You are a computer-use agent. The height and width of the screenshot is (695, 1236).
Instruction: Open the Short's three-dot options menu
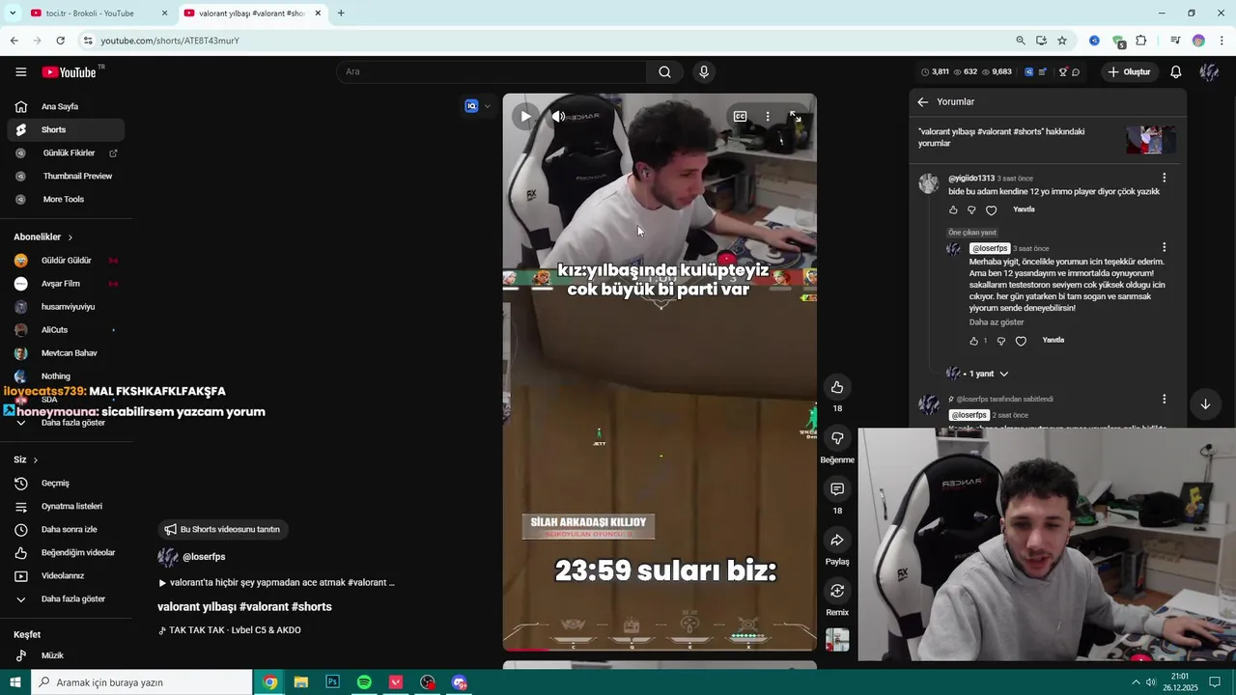[x=768, y=116]
